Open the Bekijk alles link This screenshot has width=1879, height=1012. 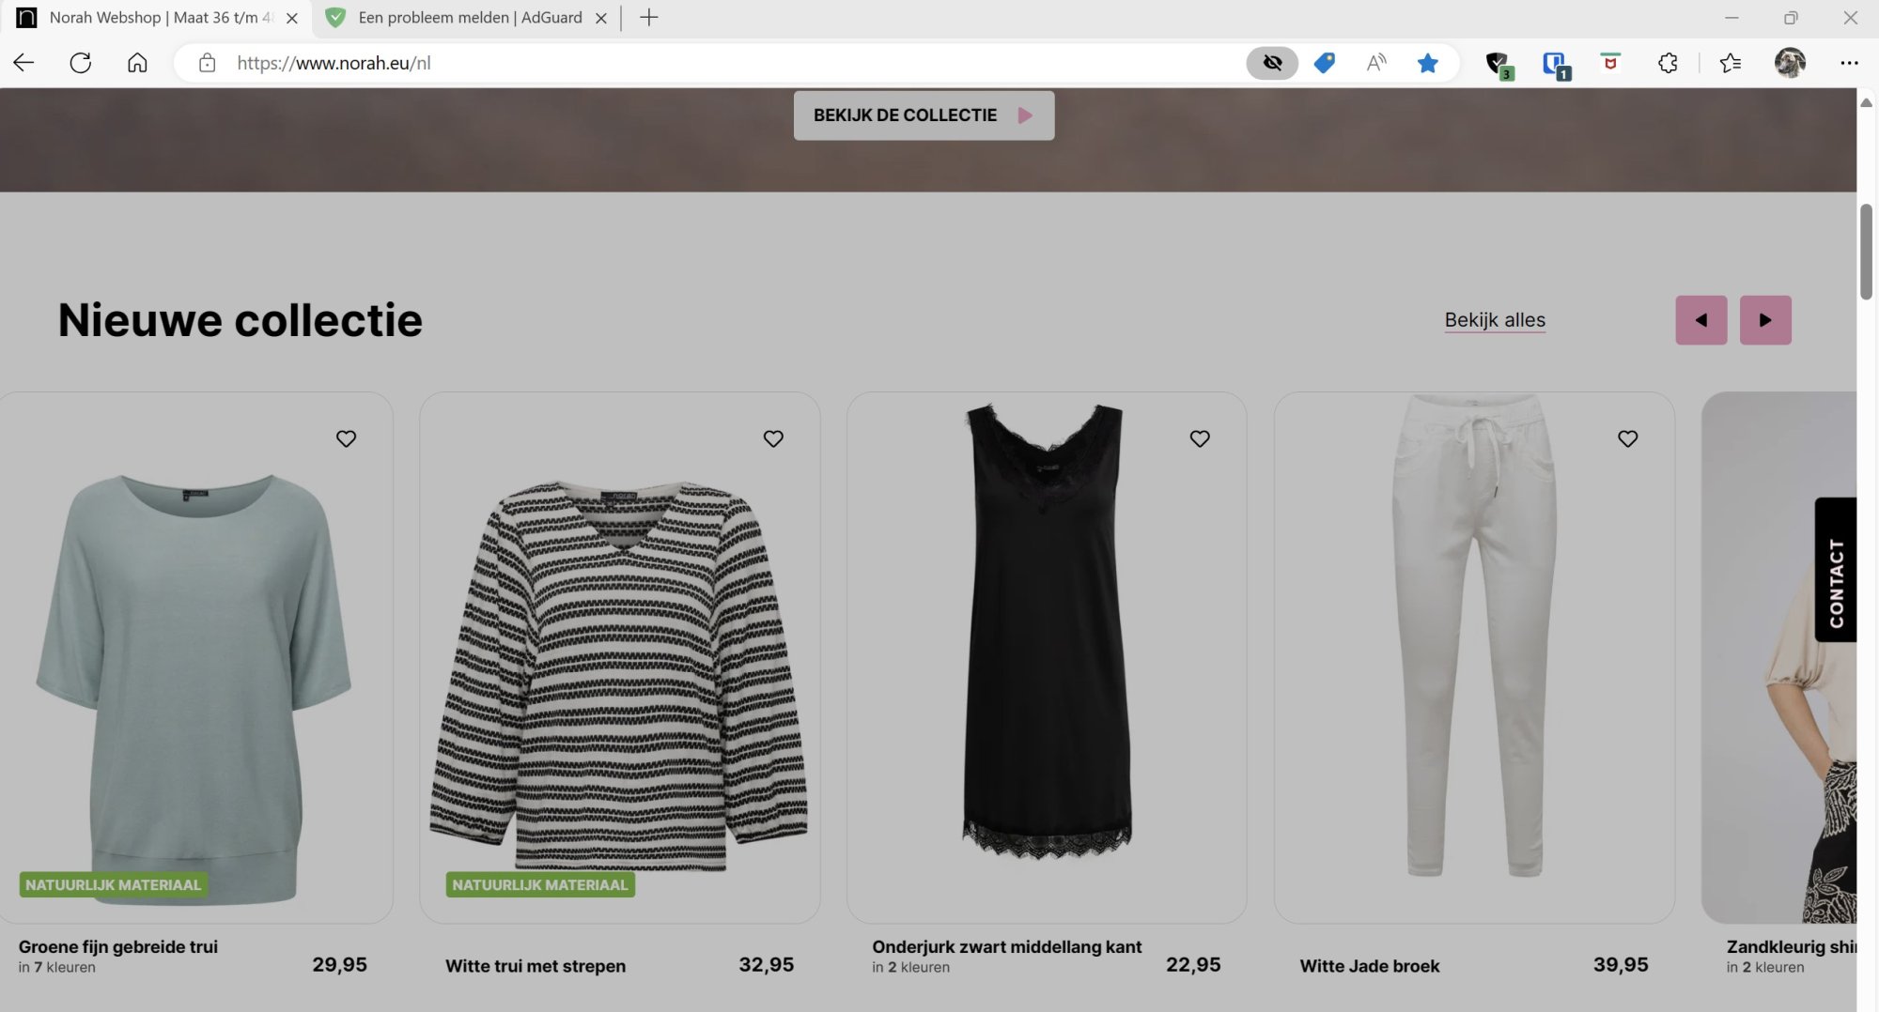1494,320
